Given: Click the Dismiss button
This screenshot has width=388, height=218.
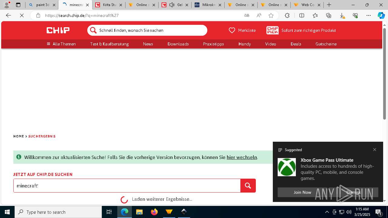Looking at the screenshot, I should 353,192.
